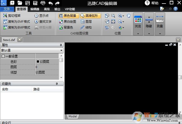This screenshot has width=182, height=124.
Task: Click the 剪切框架 clip frame tool
Action: point(12,16)
